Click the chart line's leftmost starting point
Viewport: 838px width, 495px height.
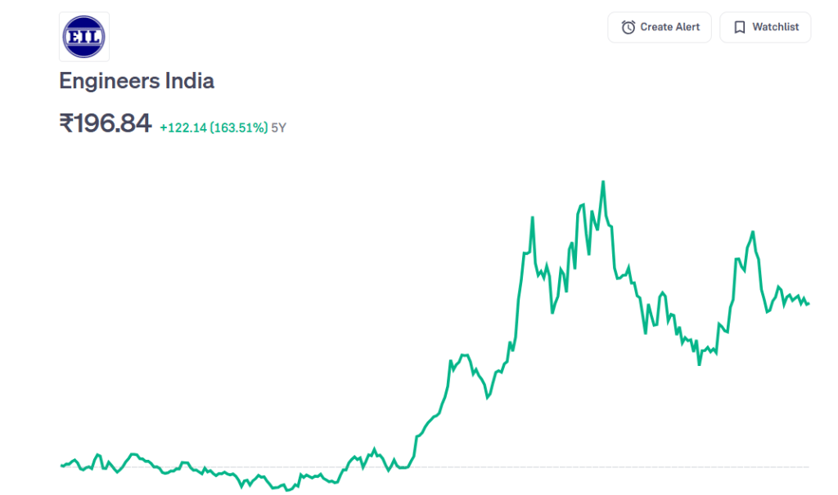[x=61, y=466]
